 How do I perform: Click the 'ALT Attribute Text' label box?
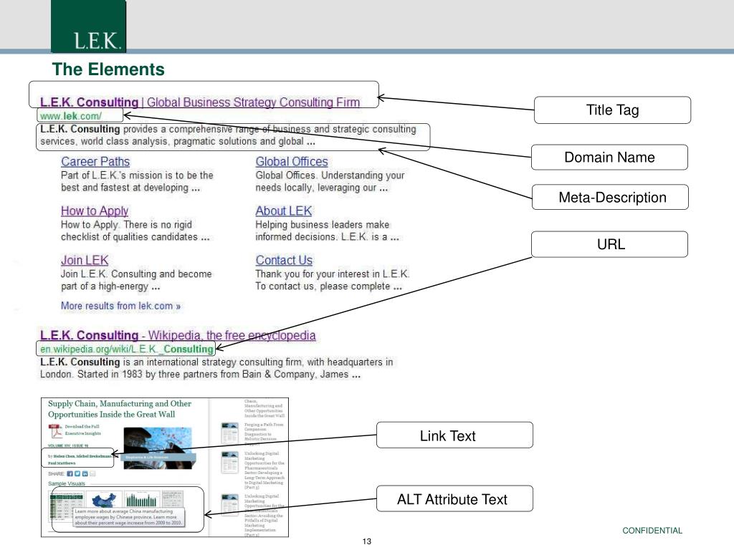(454, 499)
